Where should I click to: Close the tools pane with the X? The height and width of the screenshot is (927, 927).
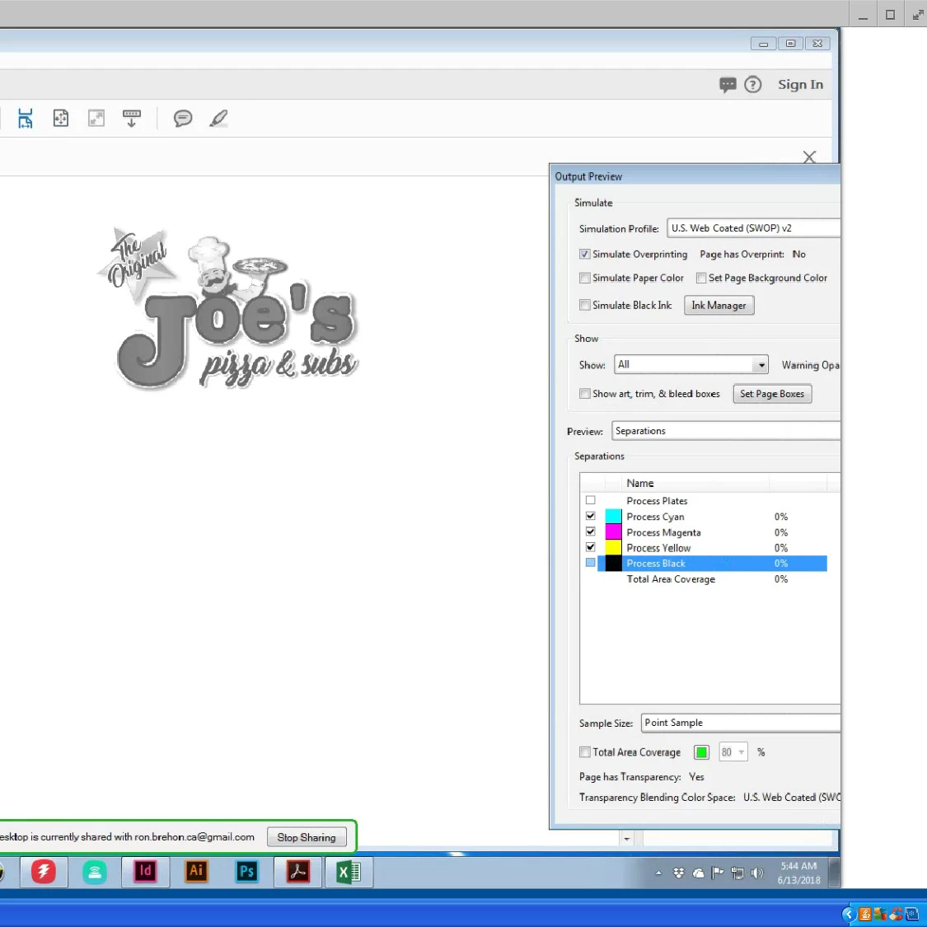tap(809, 157)
